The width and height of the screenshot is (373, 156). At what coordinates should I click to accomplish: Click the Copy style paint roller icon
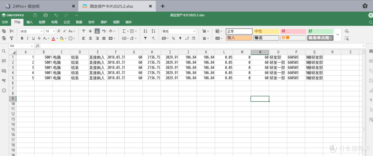[12, 38]
